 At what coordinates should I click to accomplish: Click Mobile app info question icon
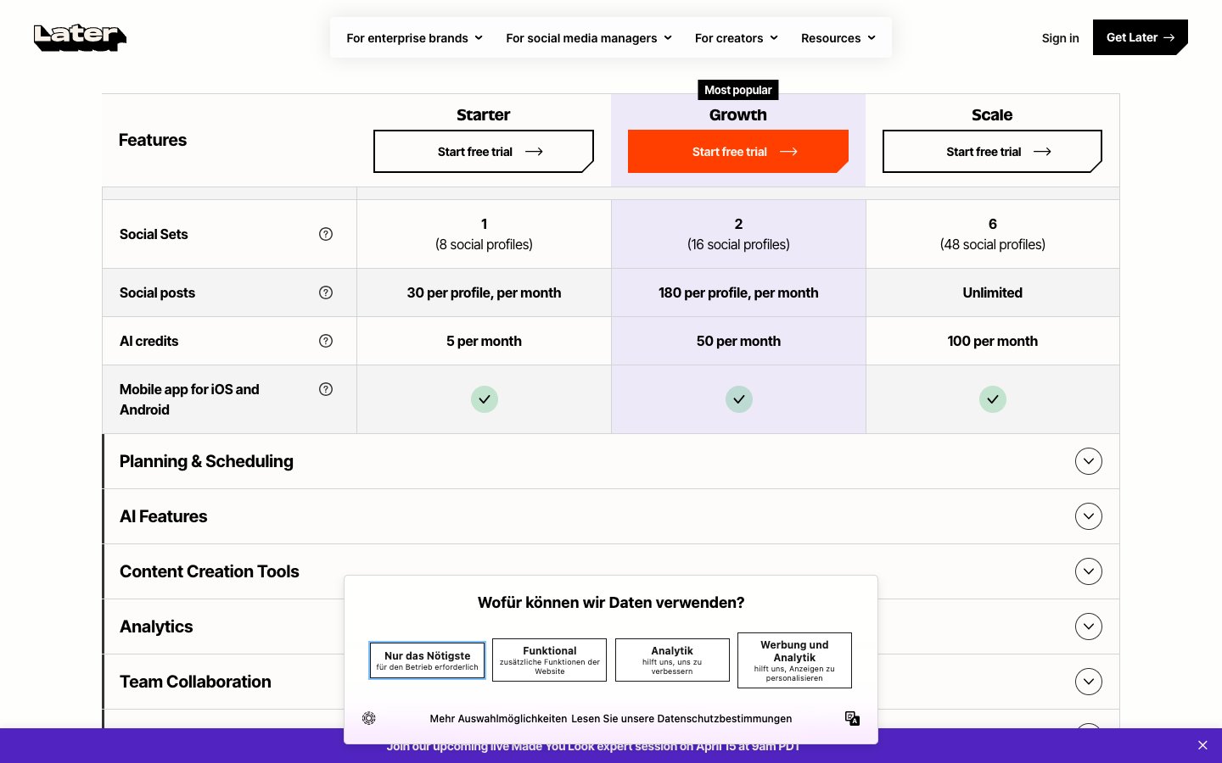coord(326,389)
